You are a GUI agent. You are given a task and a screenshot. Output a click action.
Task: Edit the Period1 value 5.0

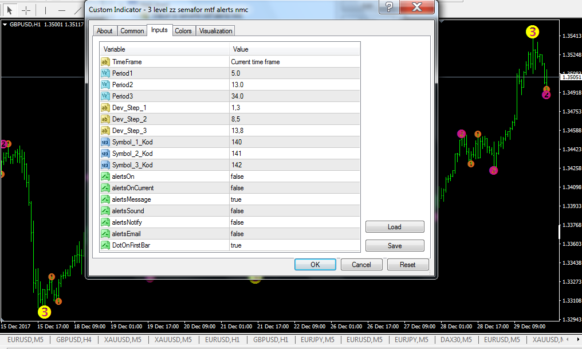coord(294,73)
